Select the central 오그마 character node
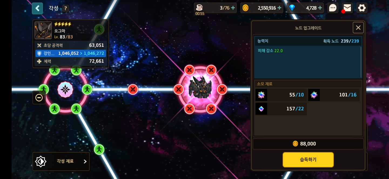The height and width of the screenshot is (179, 389). [x=200, y=88]
